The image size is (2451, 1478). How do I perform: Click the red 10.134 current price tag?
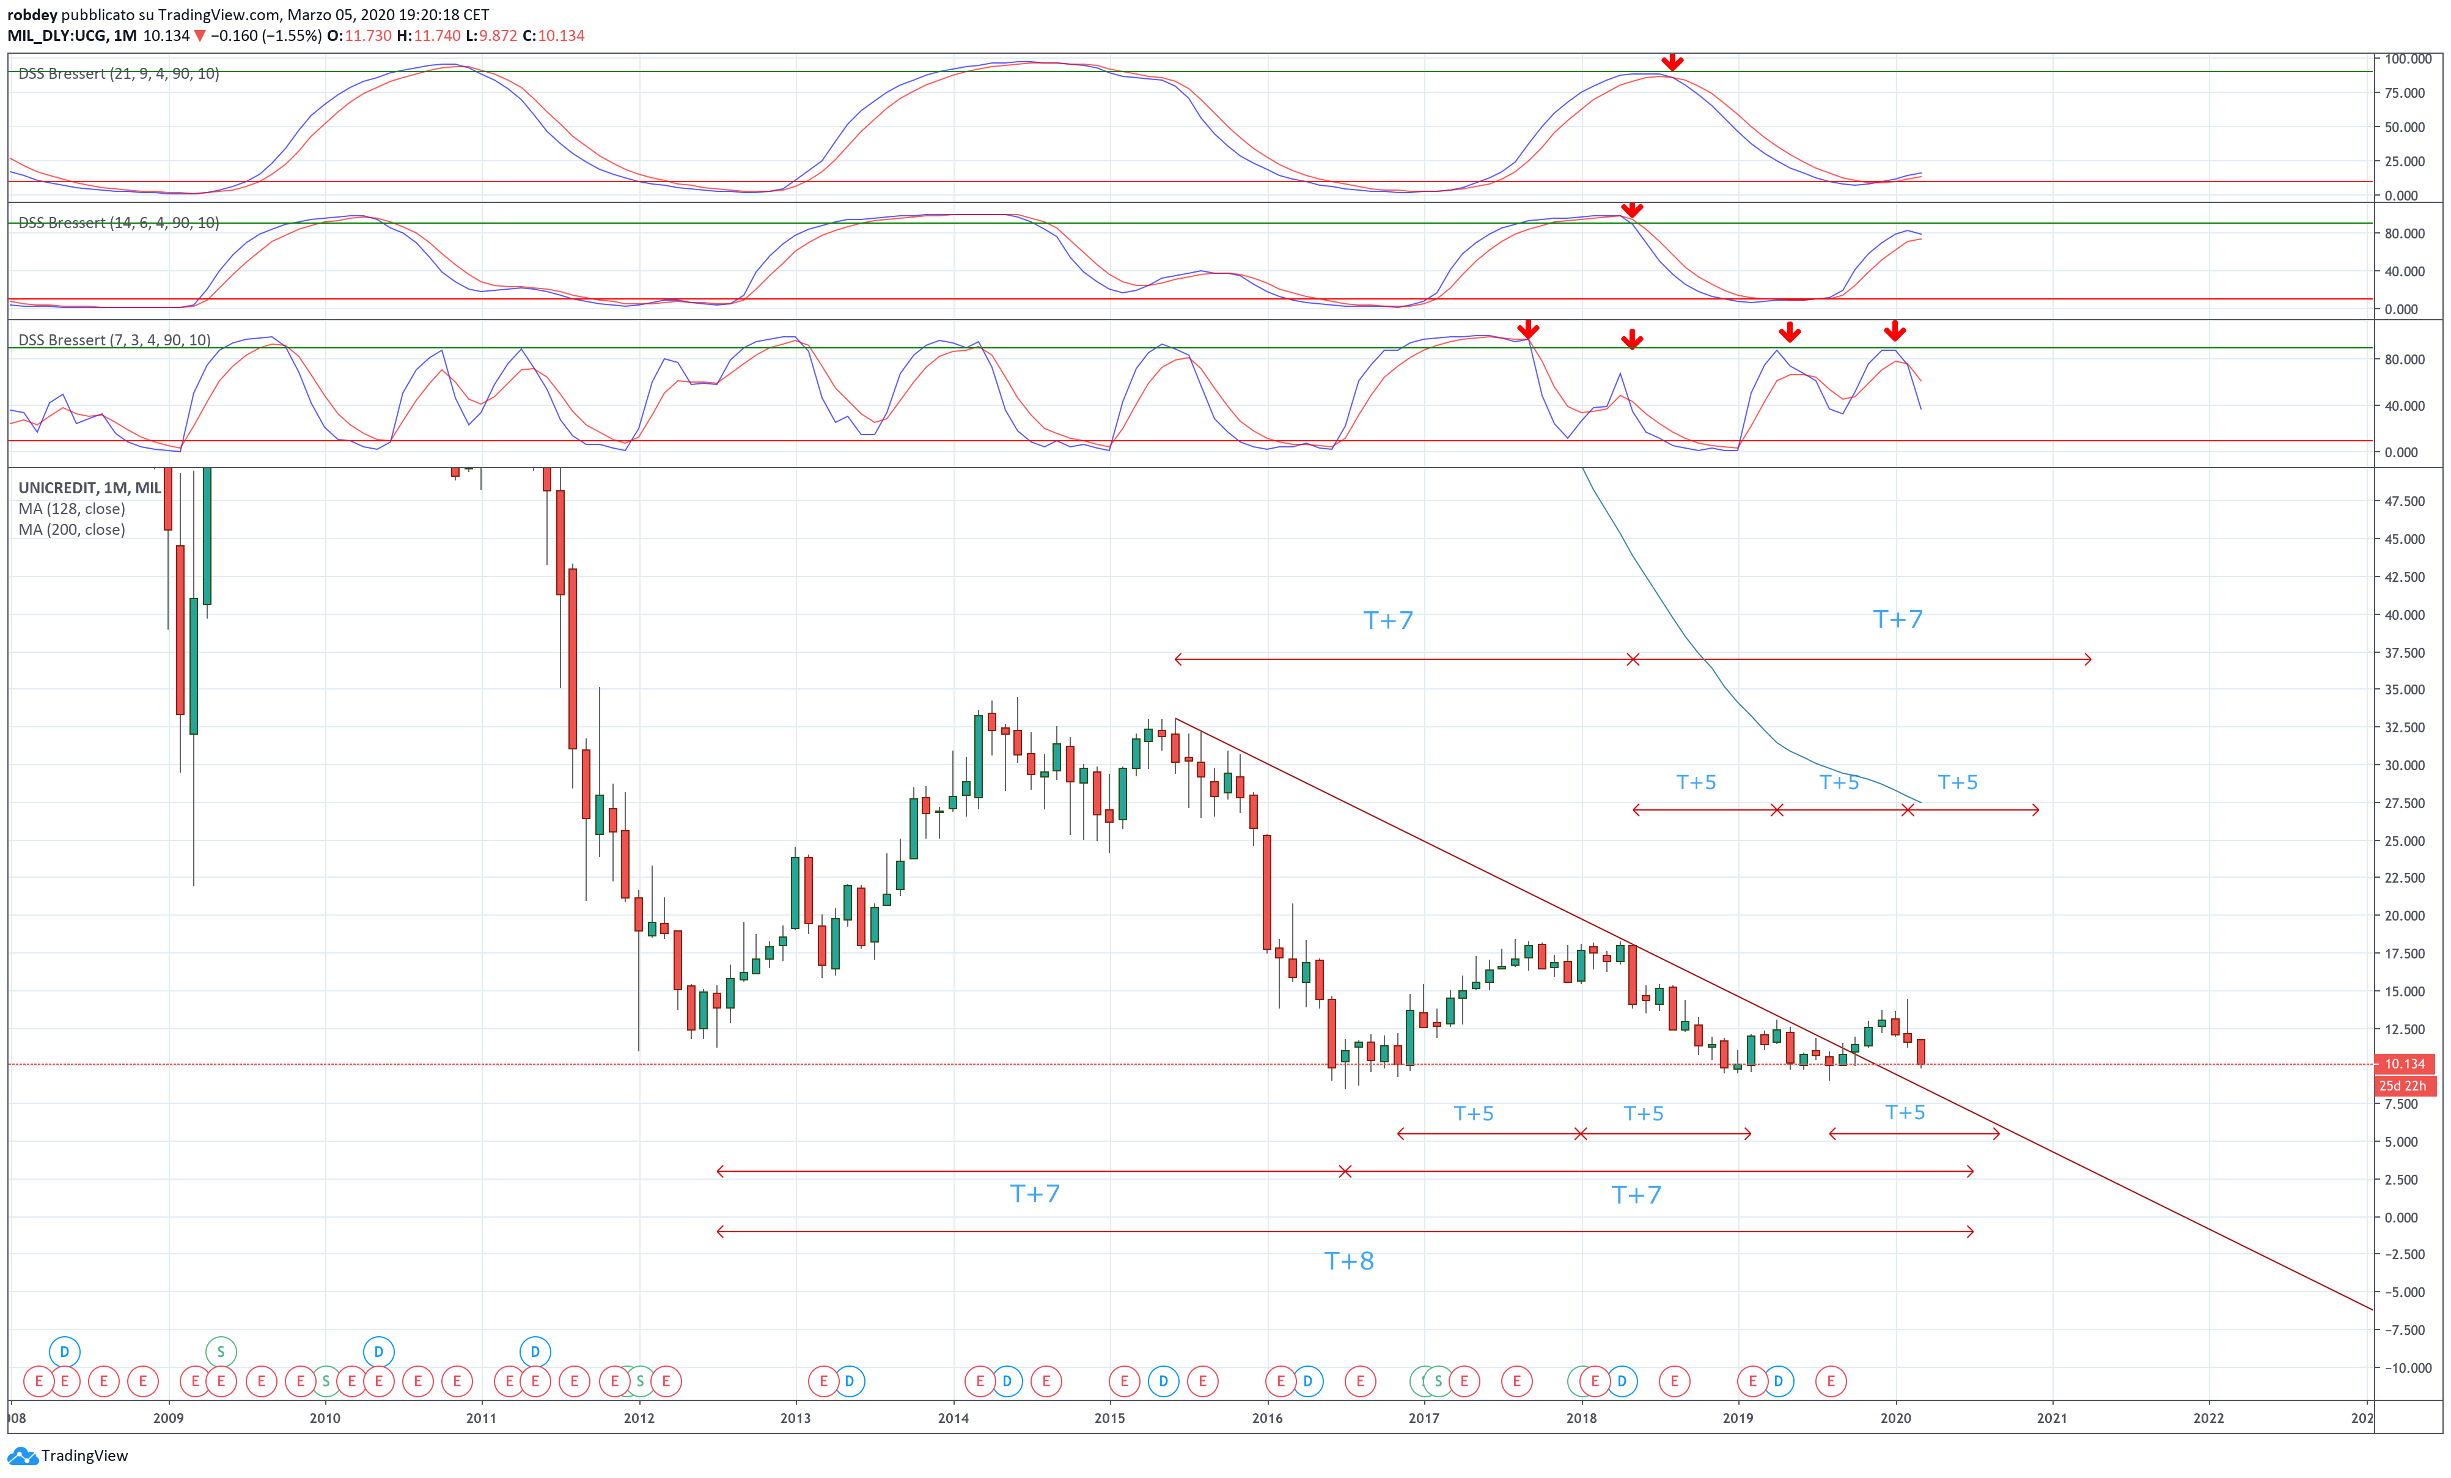point(2405,1064)
